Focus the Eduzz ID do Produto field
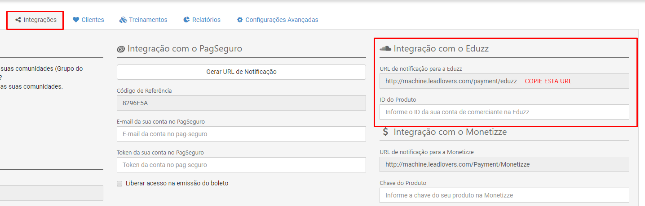 tap(504, 112)
